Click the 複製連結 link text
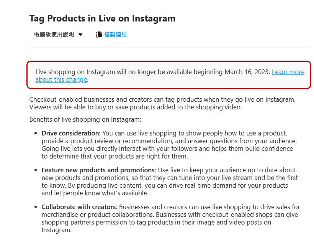 click(x=115, y=35)
